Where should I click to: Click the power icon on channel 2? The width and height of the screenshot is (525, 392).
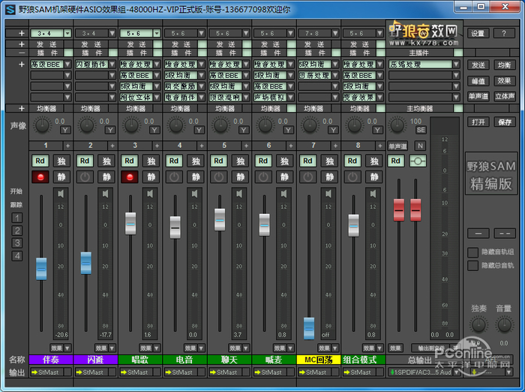(85, 177)
